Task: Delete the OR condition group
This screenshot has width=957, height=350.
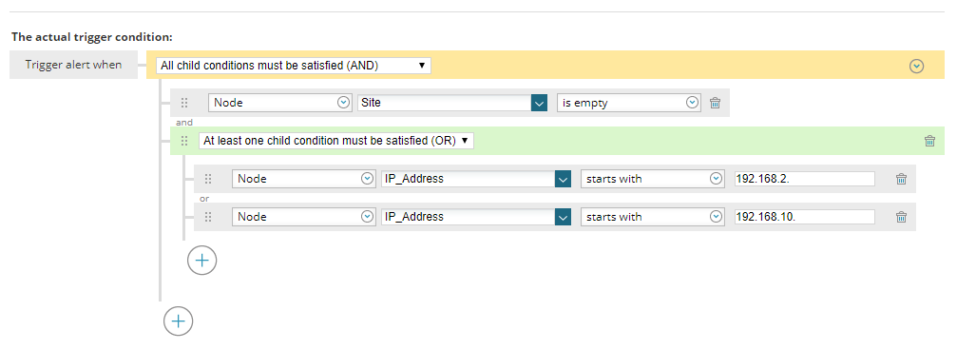Action: 929,141
